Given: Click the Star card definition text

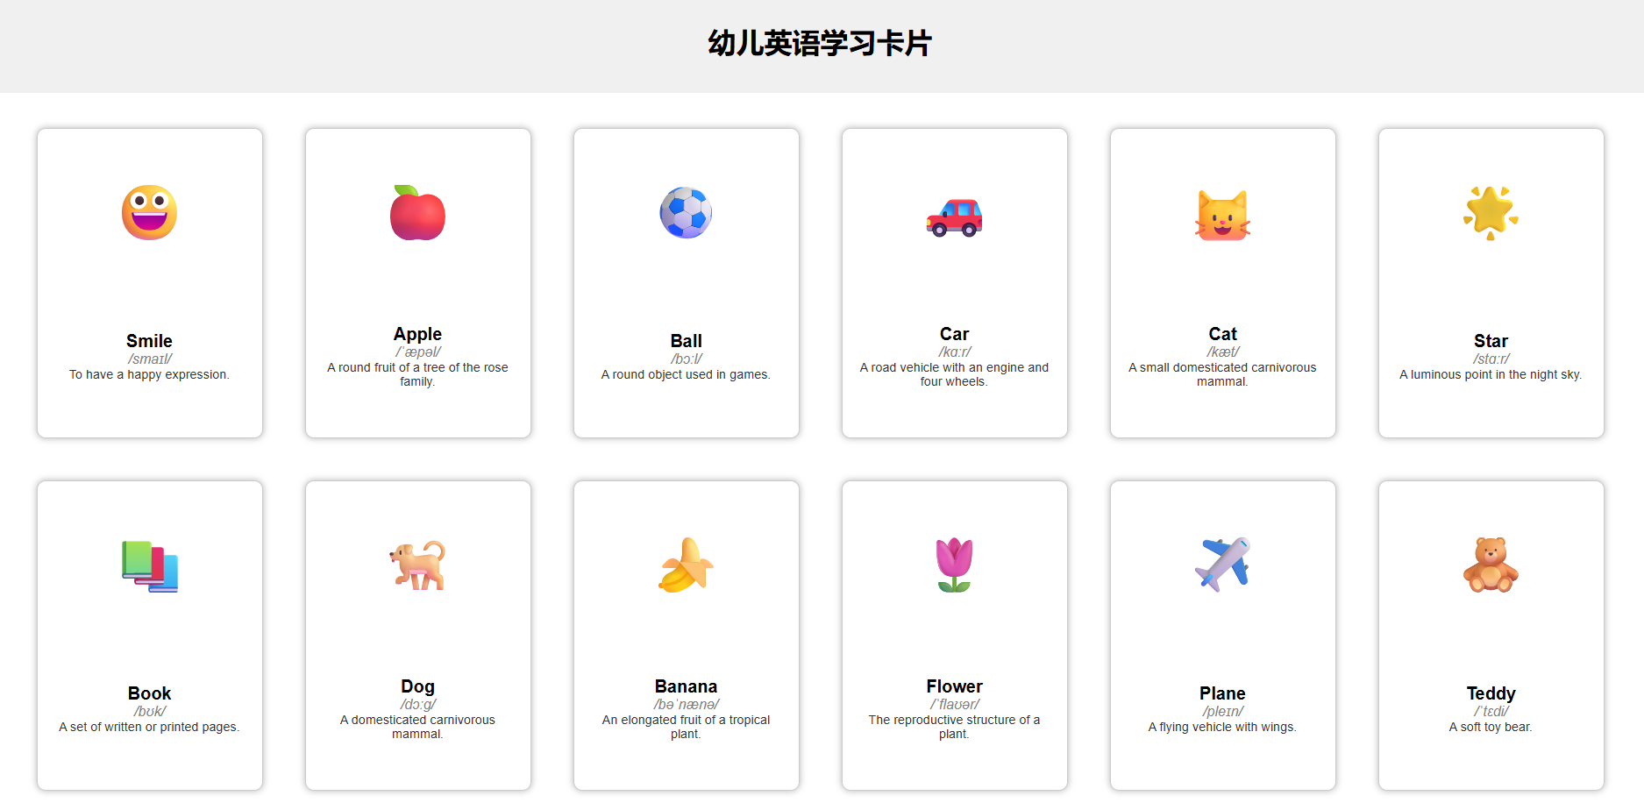Looking at the screenshot, I should (1491, 374).
